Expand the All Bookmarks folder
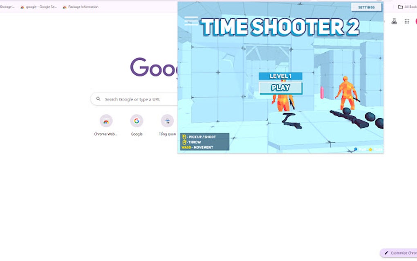417x261 pixels. pos(406,7)
